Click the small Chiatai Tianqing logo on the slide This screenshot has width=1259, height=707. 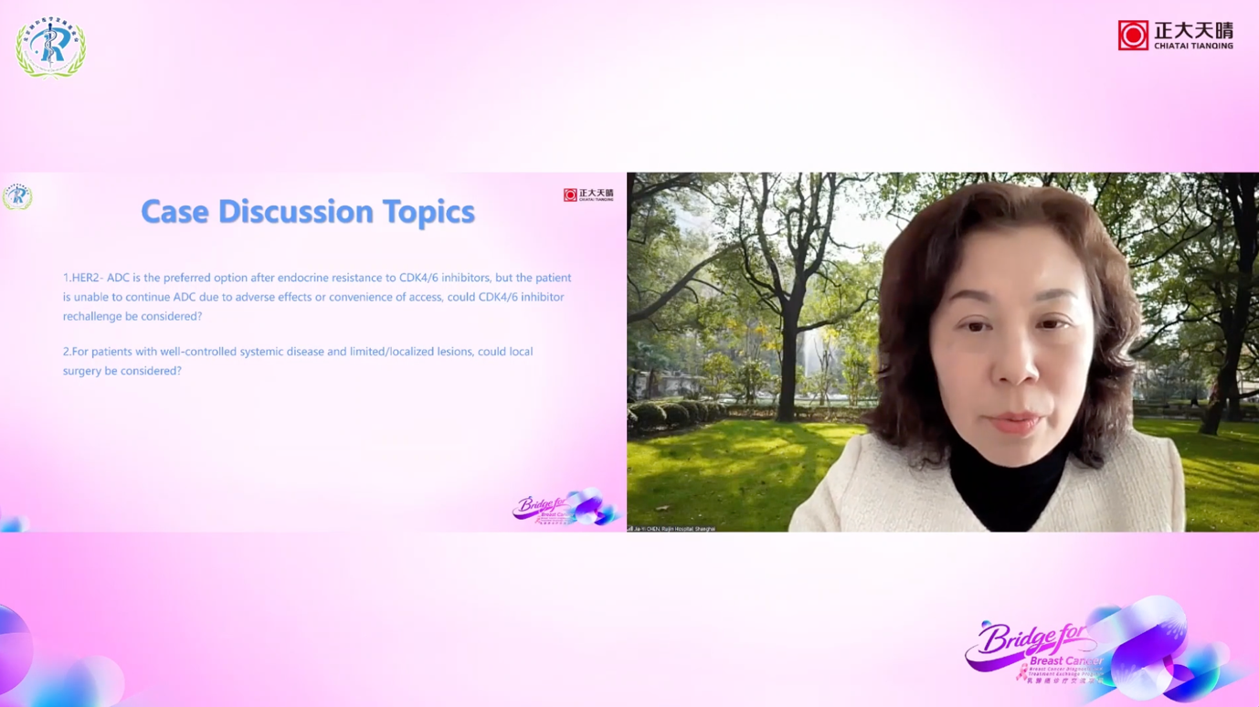[588, 195]
